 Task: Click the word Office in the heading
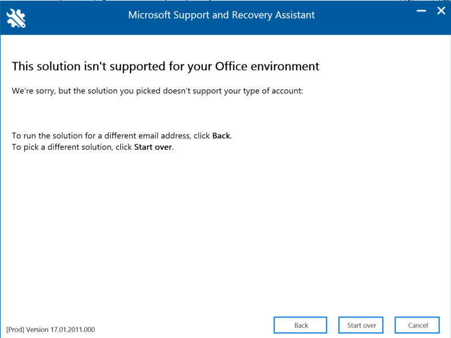click(231, 67)
